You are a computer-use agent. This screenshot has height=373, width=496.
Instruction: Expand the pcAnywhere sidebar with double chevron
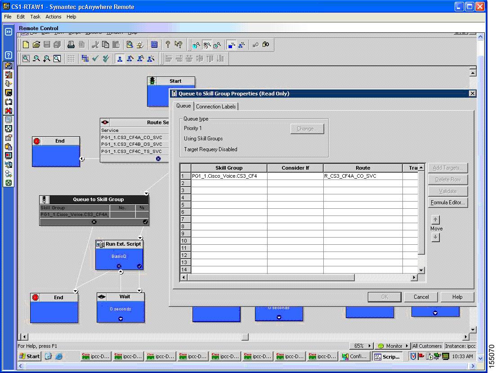(x=9, y=31)
